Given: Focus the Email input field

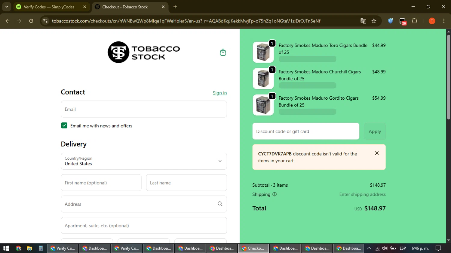Looking at the screenshot, I should pos(144,109).
